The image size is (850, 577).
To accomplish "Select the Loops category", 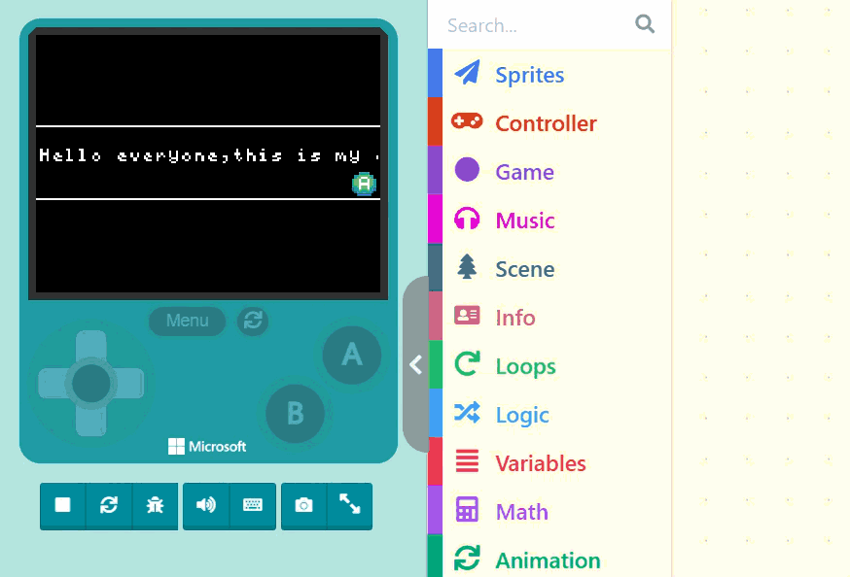I will coord(525,366).
